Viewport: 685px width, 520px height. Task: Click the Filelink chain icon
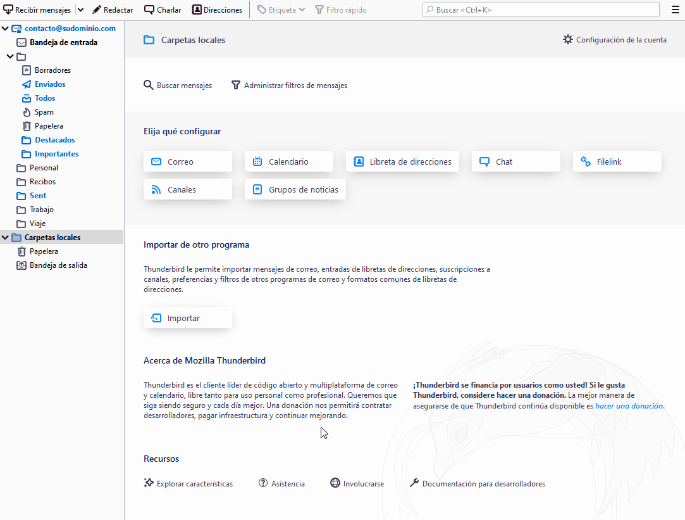(x=586, y=162)
